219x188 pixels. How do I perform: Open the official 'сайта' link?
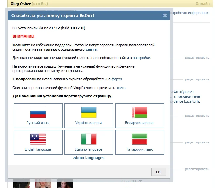pos(91,49)
